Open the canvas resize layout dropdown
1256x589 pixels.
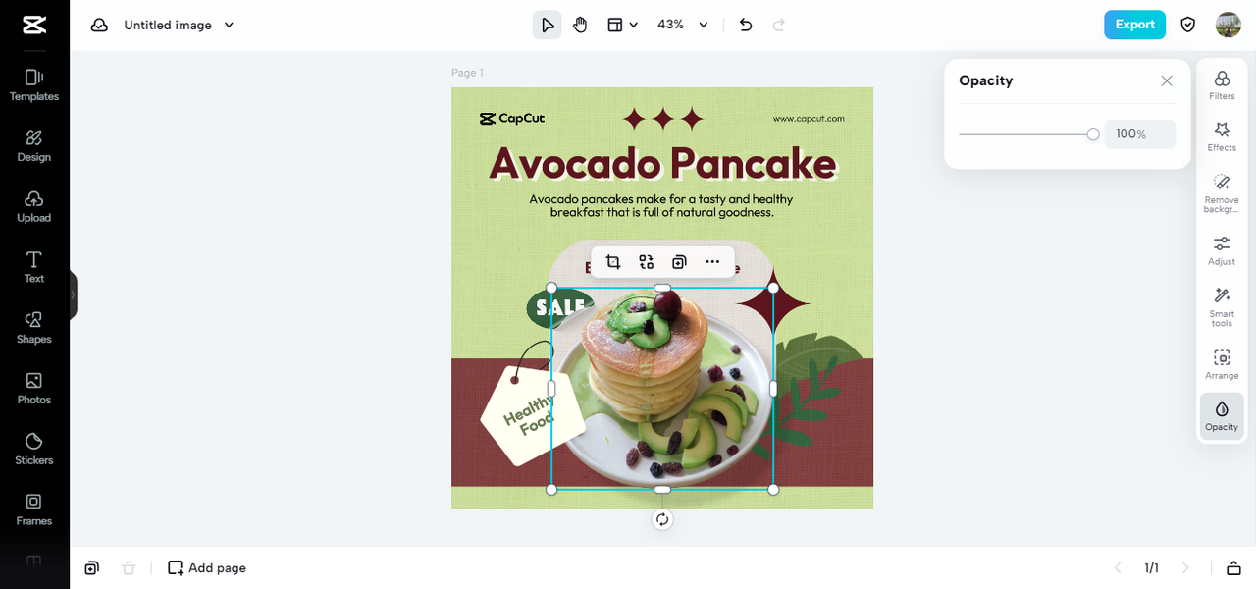point(622,25)
